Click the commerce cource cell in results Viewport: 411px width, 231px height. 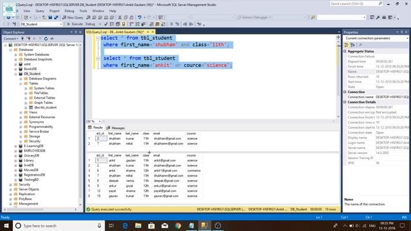pos(194,171)
